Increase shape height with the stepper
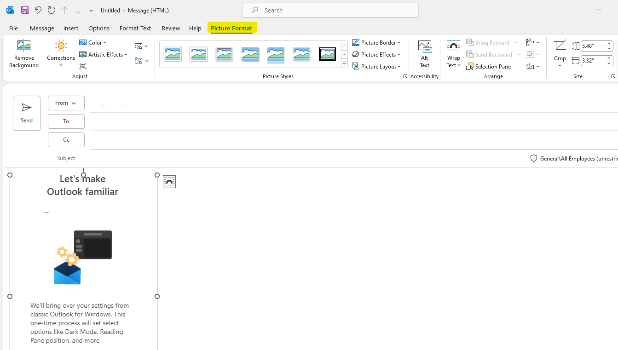The width and height of the screenshot is (618, 350). [609, 43]
